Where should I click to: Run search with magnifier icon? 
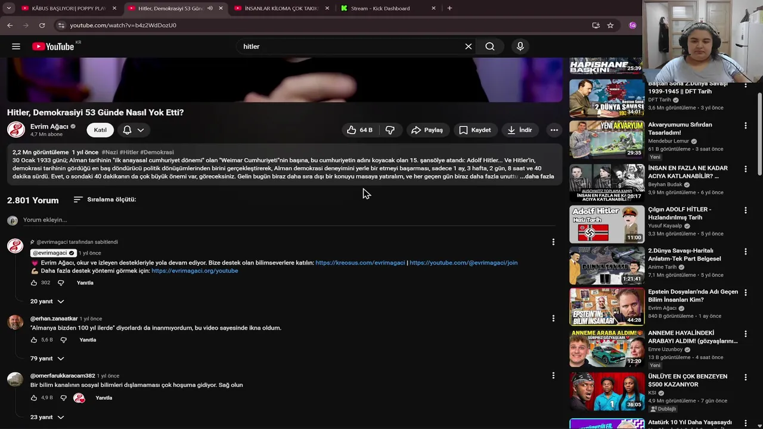coord(490,46)
